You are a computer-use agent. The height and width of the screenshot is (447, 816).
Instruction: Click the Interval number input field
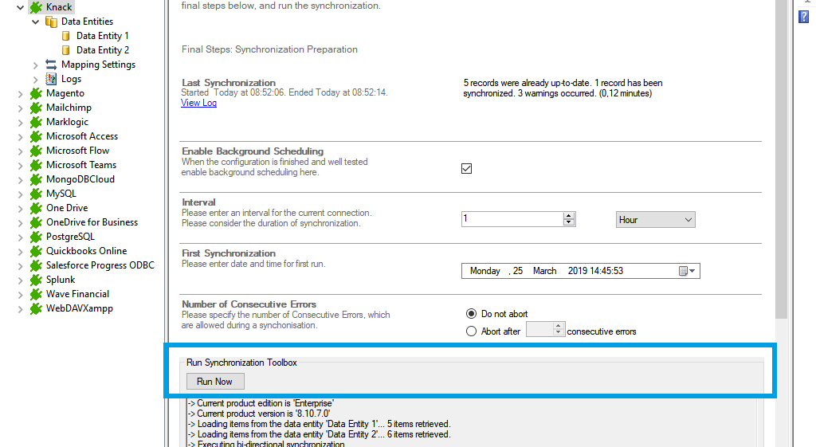tap(512, 219)
